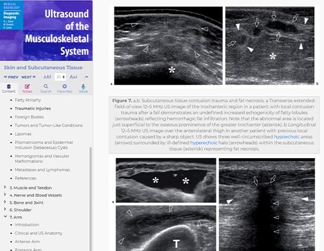Image resolution: width=324 pixels, height=251 pixels.
Task: Click the hyperechoic glossary link
Action: 204,143
